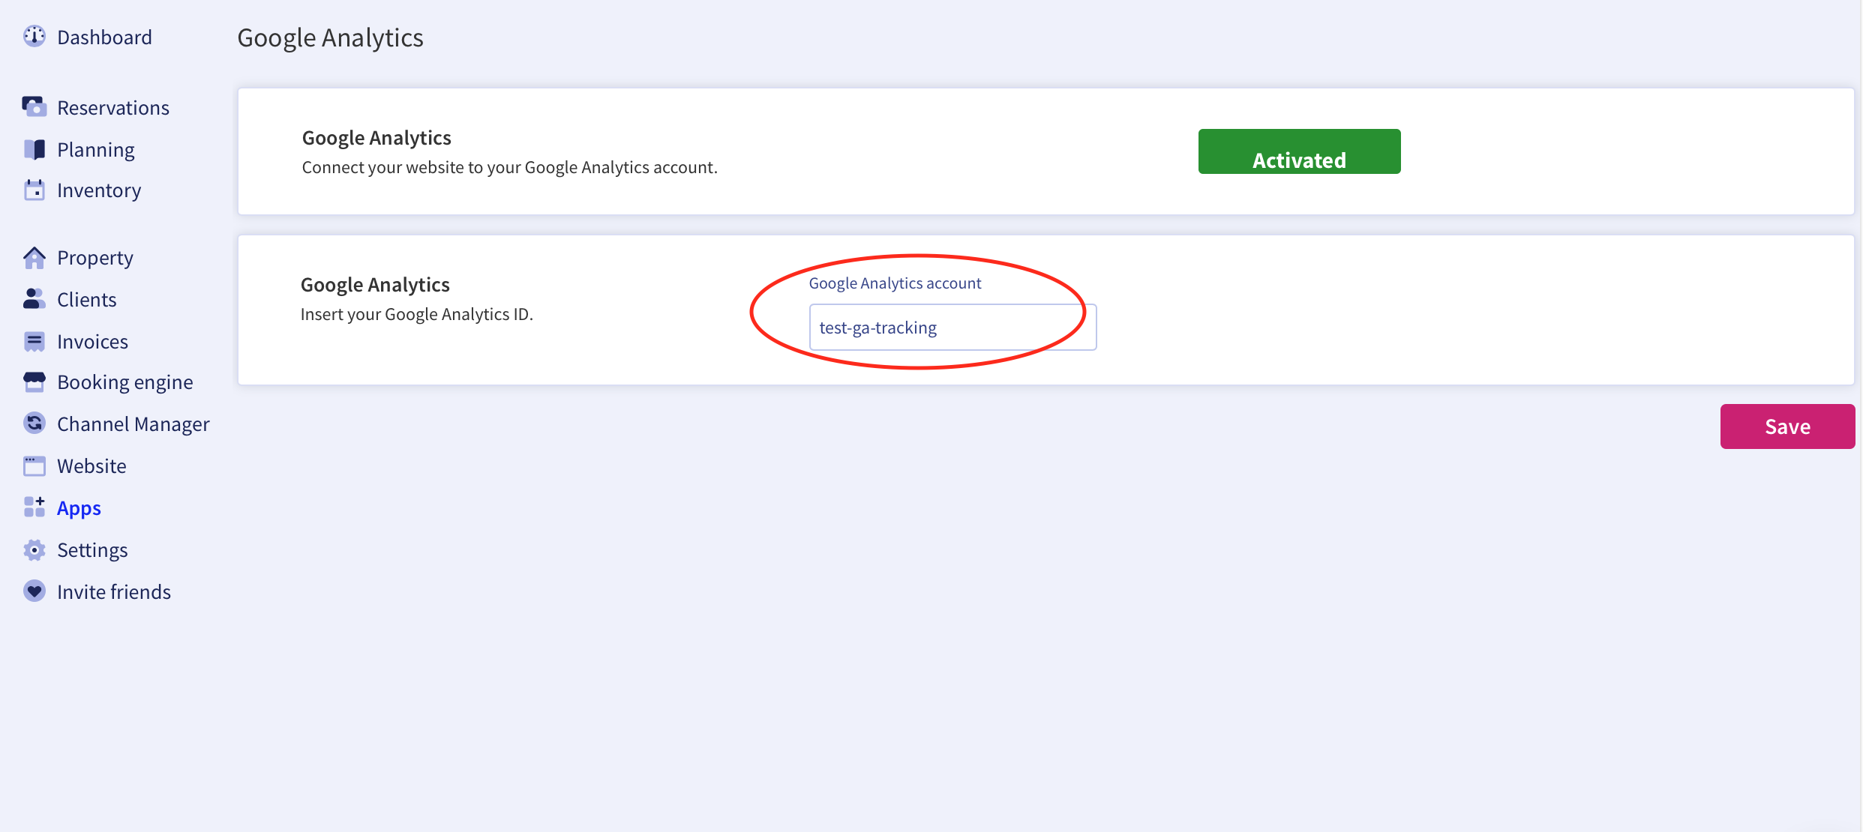The height and width of the screenshot is (832, 1863).
Task: Click the Invoices receipt icon
Action: [34, 341]
